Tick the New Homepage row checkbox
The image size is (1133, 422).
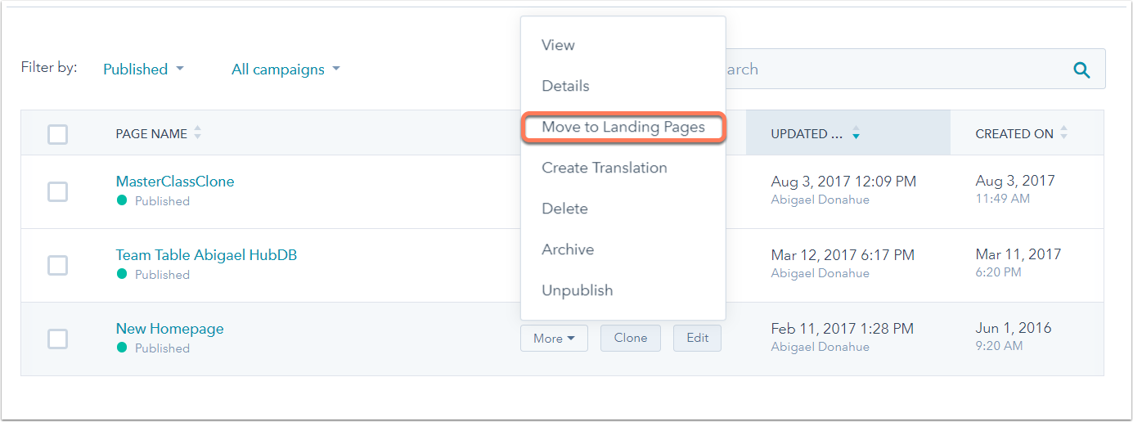point(57,339)
